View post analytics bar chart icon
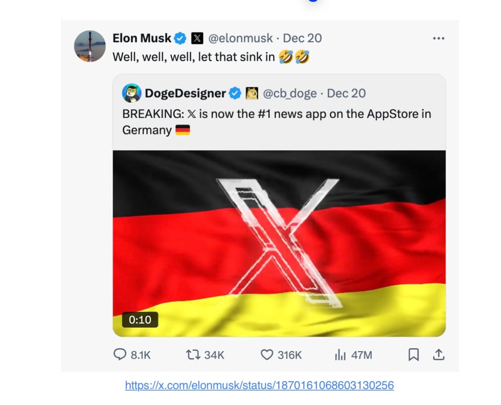 point(340,355)
